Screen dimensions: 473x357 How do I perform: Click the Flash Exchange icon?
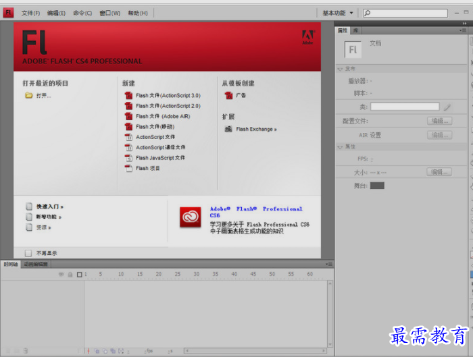228,129
